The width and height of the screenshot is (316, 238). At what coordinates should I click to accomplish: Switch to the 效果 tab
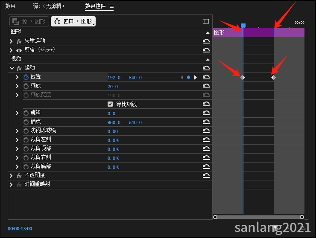[x=10, y=6]
